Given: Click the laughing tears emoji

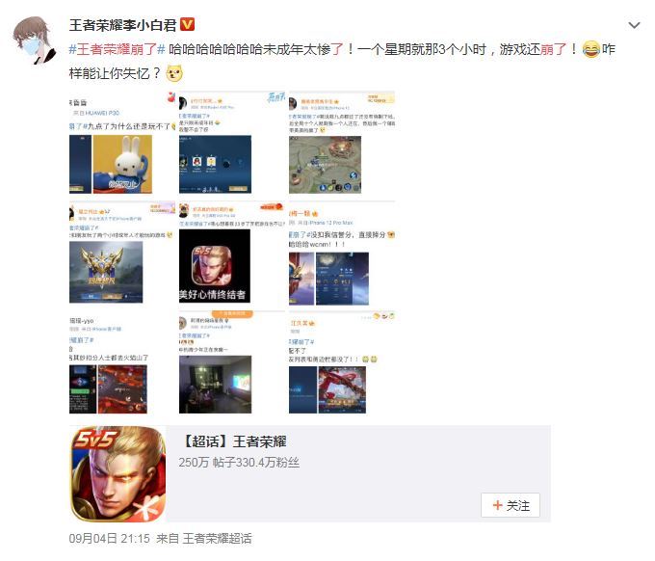Looking at the screenshot, I should coord(591,49).
